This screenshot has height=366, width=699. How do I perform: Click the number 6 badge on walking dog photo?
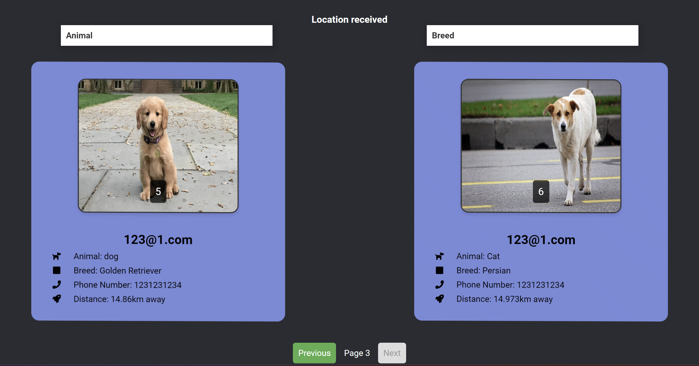coord(541,191)
